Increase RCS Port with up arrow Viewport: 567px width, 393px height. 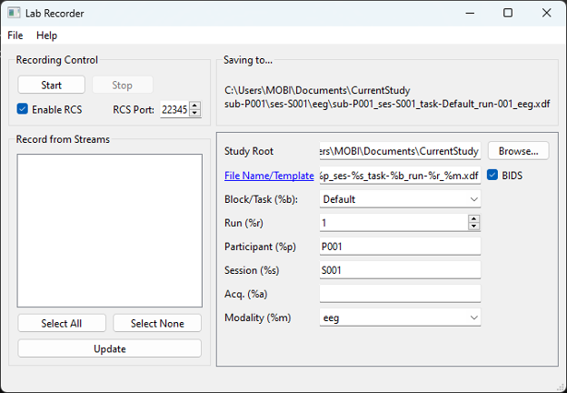(x=194, y=106)
